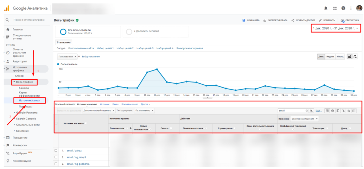Select the line chart view icon
Image resolution: width=364 pixels, height=169 pixels.
click(x=350, y=57)
